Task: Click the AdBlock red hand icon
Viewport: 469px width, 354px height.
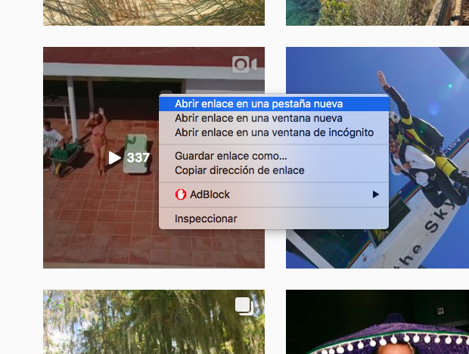Action: tap(181, 194)
